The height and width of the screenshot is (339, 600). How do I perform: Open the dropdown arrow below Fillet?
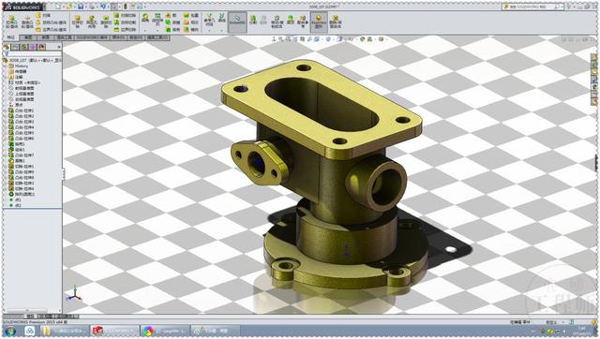pos(145,29)
